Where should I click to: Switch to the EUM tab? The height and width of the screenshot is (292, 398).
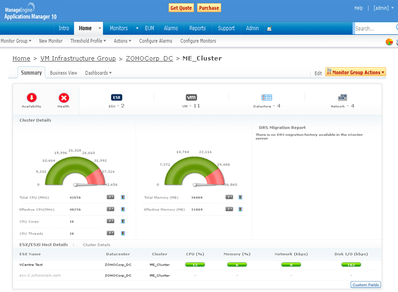[150, 28]
